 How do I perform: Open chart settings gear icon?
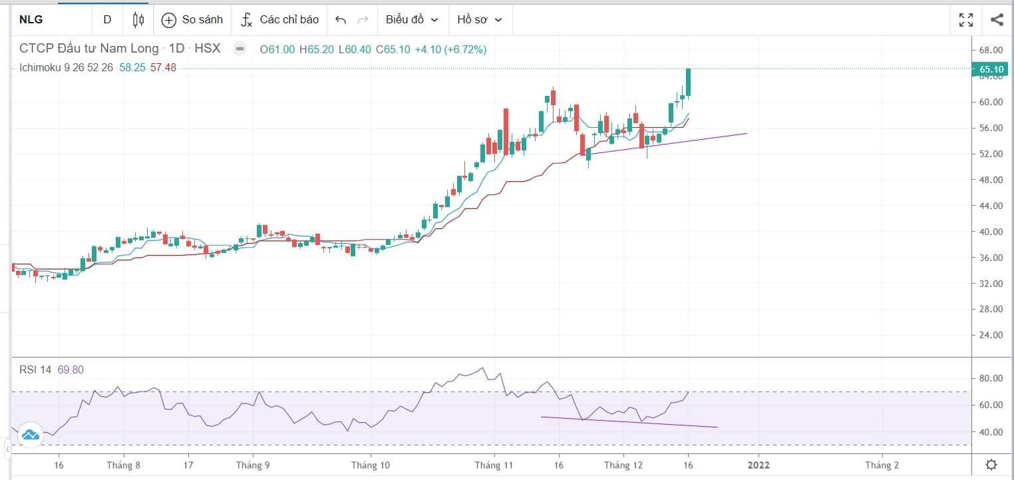(991, 465)
